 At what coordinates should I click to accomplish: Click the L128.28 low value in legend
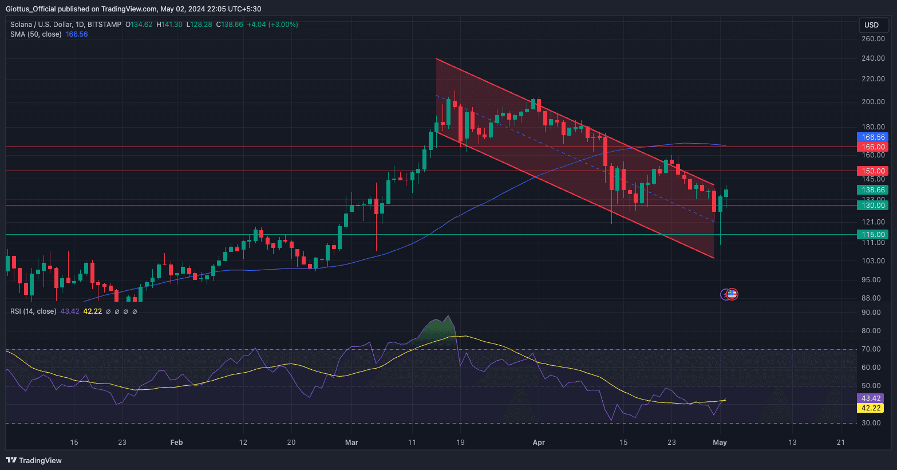coord(199,25)
